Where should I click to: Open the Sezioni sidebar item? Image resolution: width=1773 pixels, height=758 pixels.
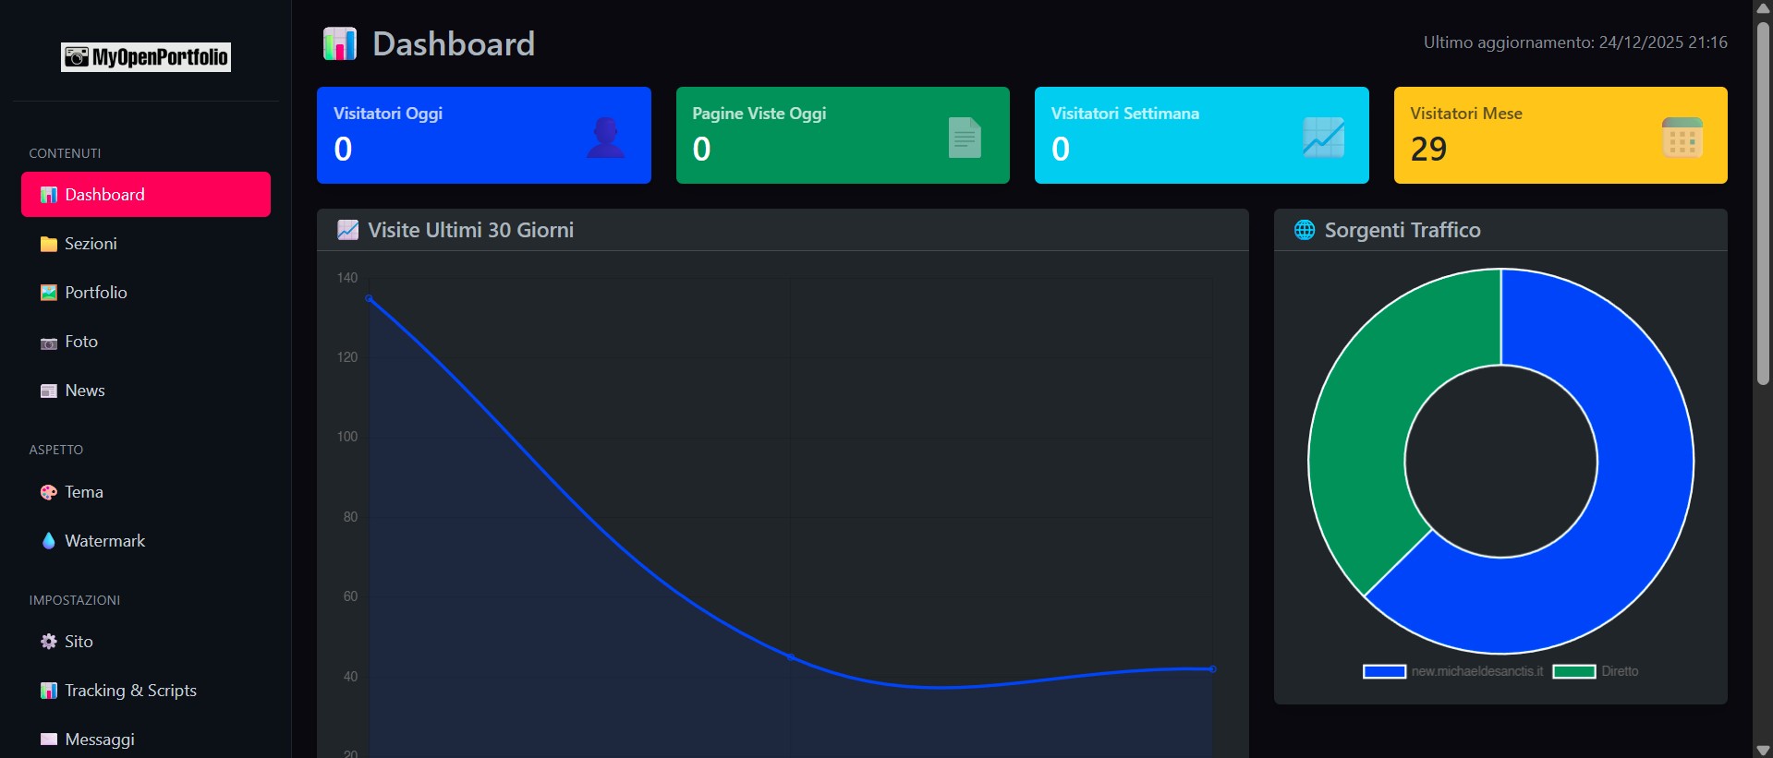click(146, 244)
